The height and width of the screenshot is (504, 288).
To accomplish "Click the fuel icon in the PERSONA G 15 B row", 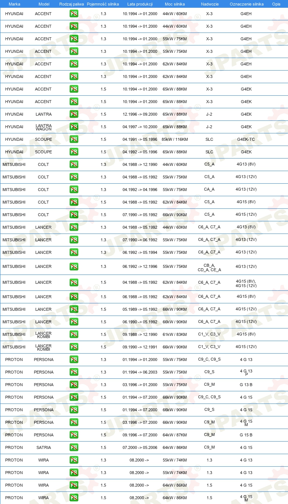I will click(x=74, y=435).
